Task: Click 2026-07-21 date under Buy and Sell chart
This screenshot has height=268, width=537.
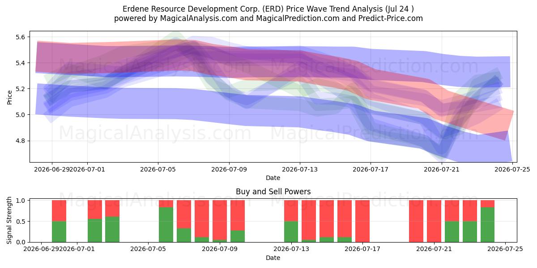Action: [434, 249]
